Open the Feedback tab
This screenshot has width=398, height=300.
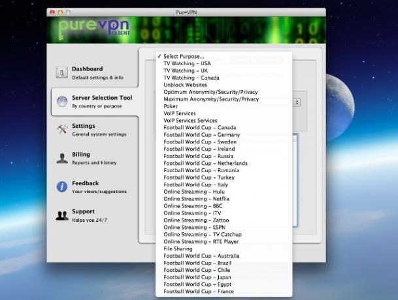click(94, 187)
